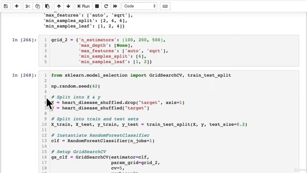Click the GridSearchCV import line
This screenshot has height=173, width=307.
141,75
